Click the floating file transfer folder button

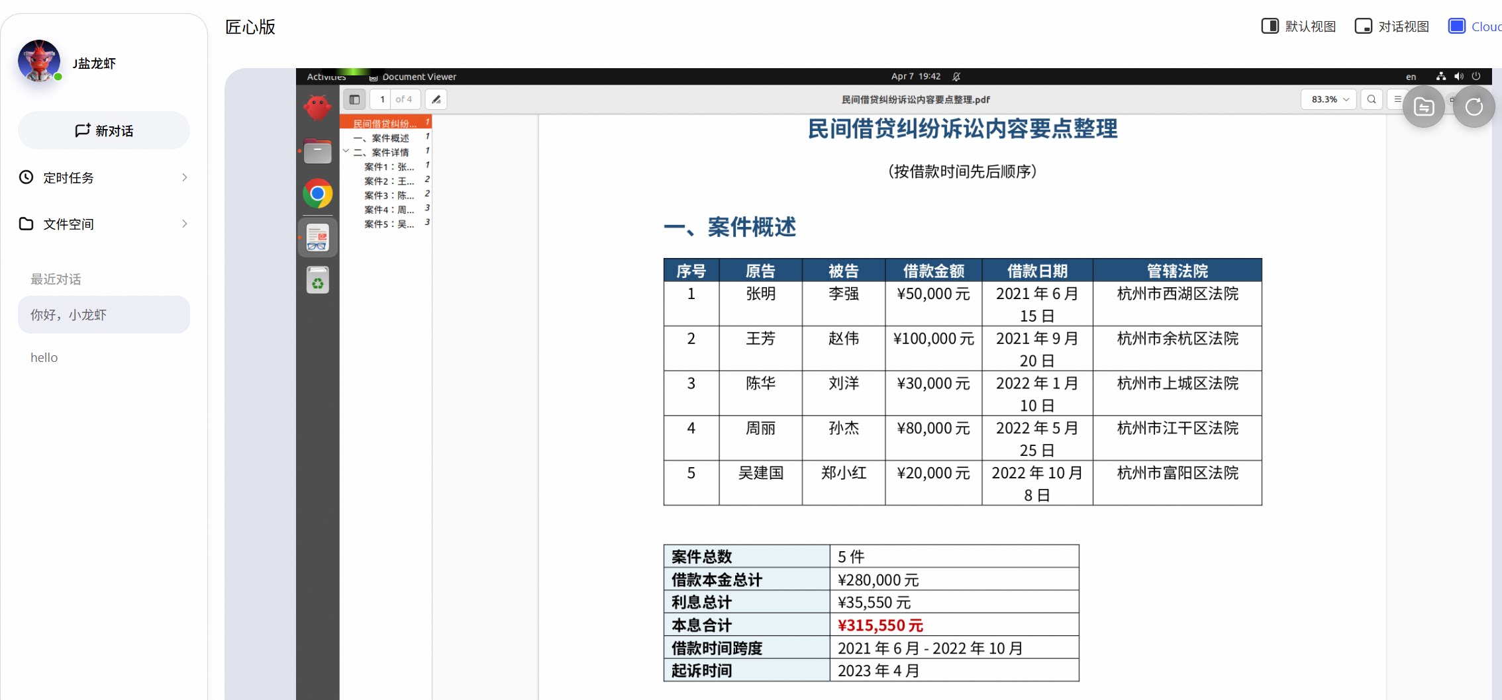(x=1423, y=107)
